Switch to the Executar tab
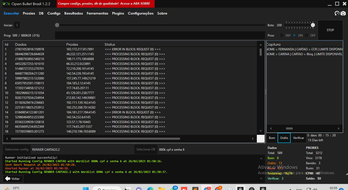The width and height of the screenshot is (348, 190). tap(12, 13)
